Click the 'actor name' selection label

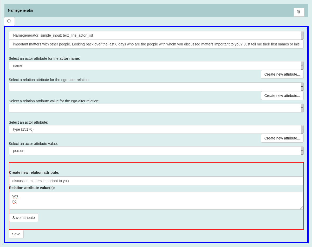44,58
